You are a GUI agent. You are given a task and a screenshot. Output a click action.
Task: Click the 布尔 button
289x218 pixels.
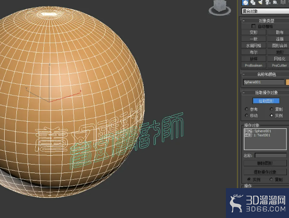254,52
